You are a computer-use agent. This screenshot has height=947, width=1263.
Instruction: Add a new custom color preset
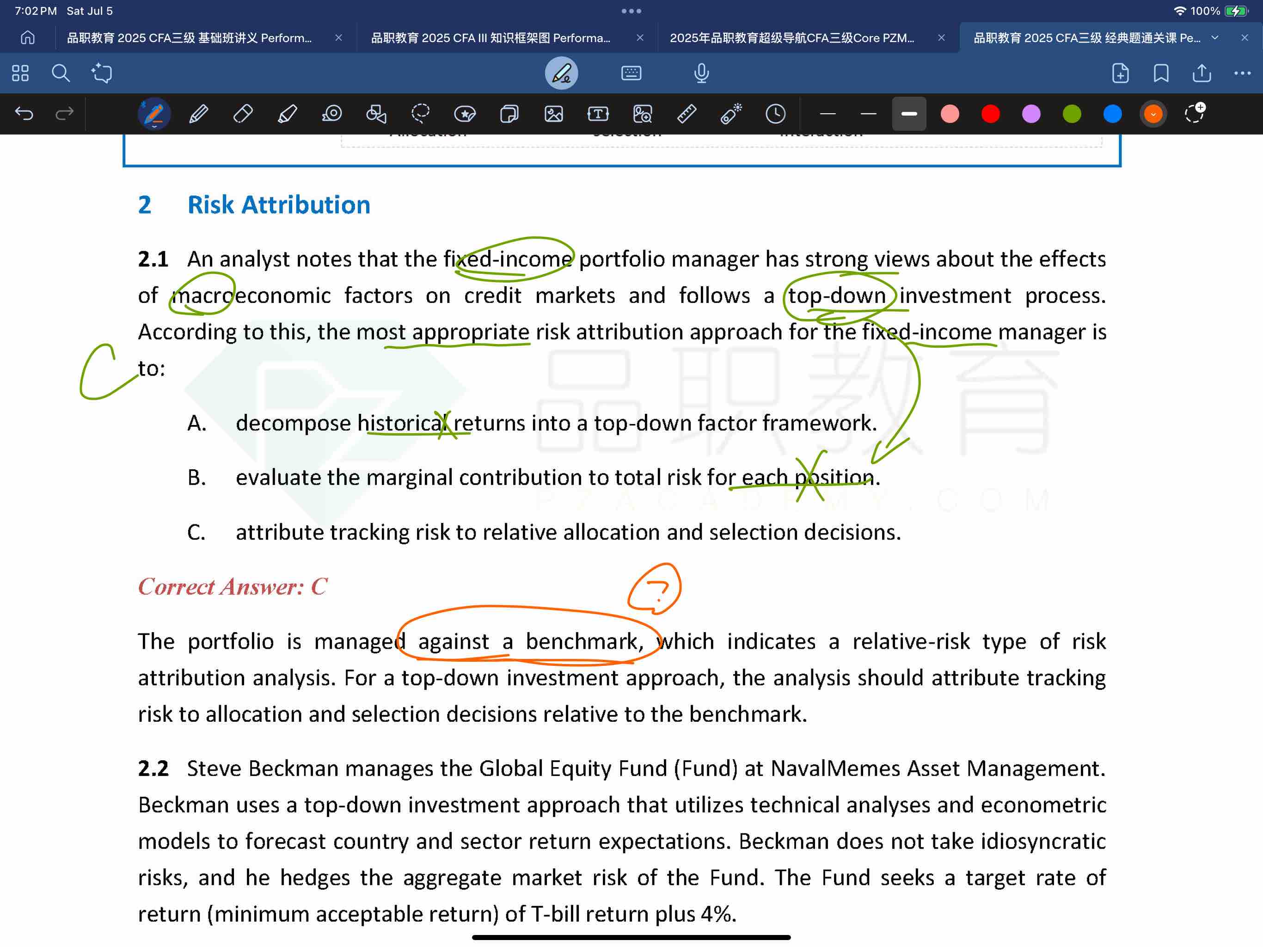[1194, 112]
